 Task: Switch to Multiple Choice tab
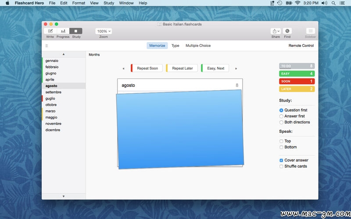point(198,46)
